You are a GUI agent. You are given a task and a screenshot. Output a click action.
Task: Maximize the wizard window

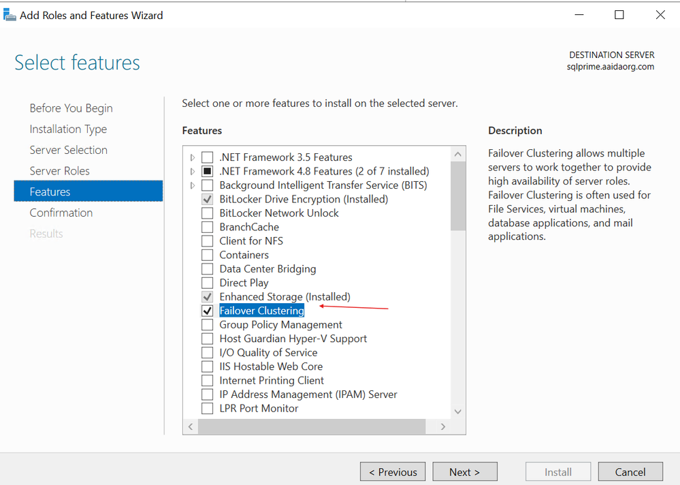click(619, 15)
